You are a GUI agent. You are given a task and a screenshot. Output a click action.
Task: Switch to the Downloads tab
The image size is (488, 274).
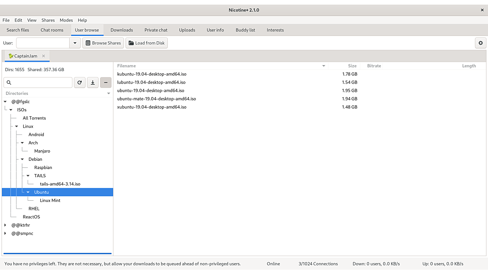[122, 30]
